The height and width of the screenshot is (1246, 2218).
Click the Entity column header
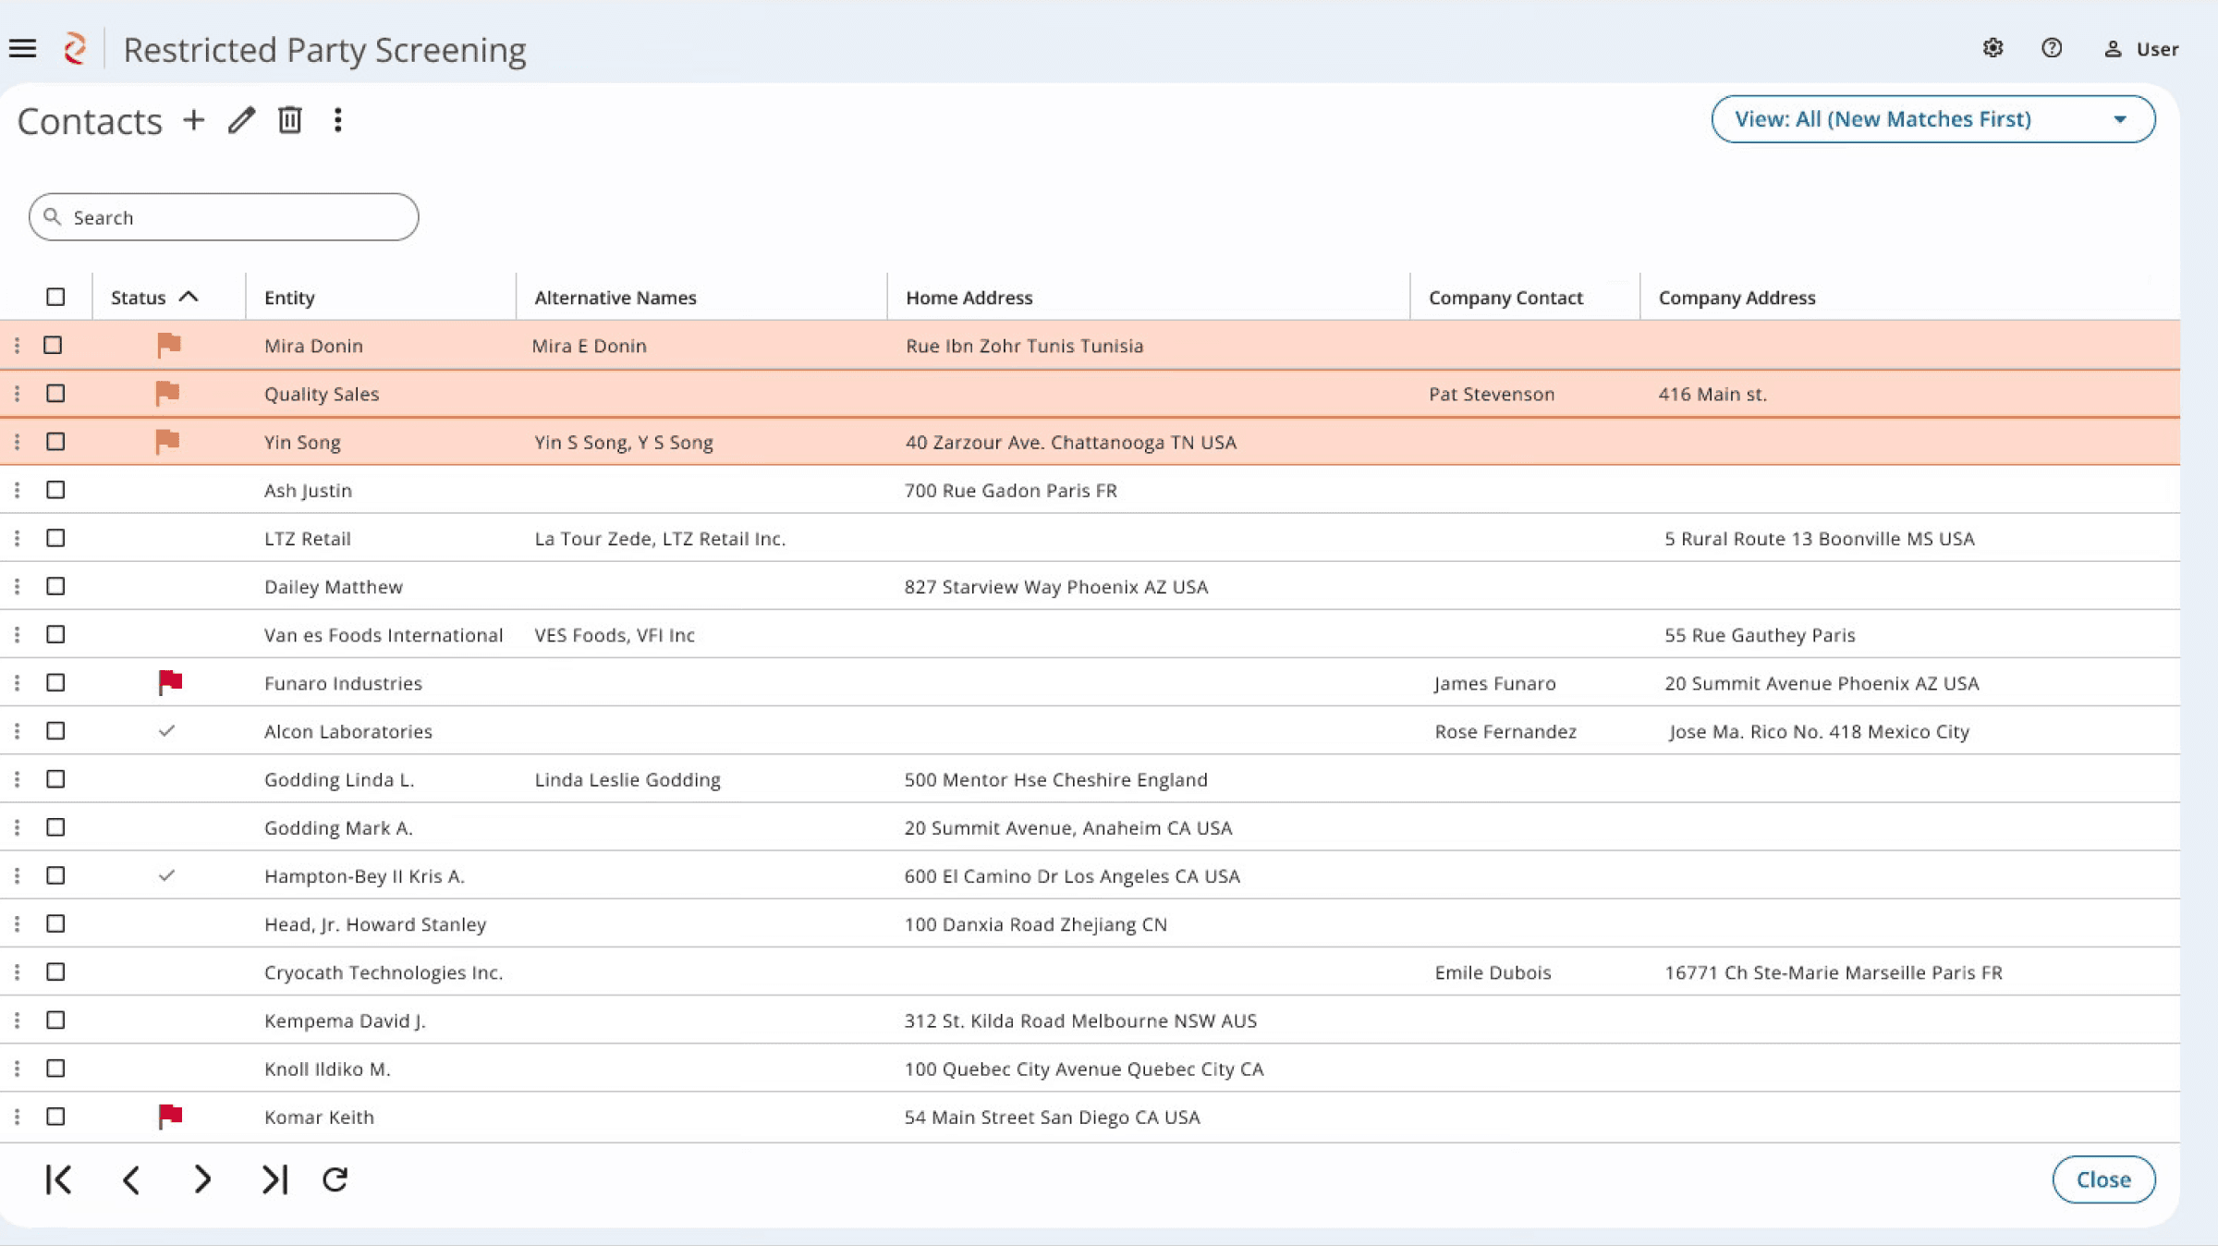tap(289, 298)
